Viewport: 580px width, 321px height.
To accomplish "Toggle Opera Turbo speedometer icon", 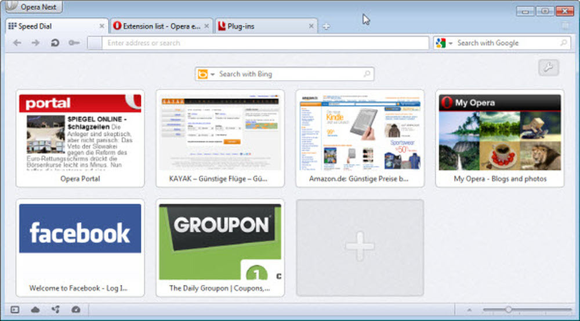I will (x=75, y=310).
